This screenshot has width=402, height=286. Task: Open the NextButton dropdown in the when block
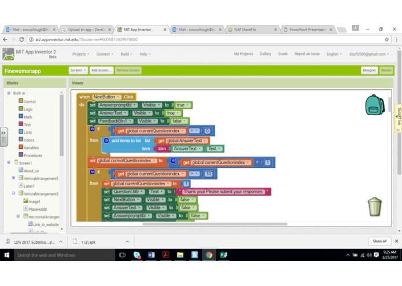[106, 97]
